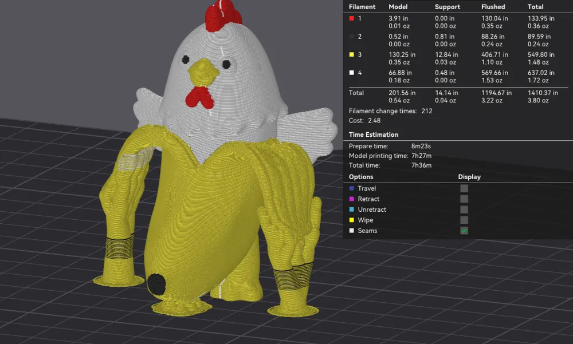The image size is (573, 344).
Task: Click the chicken's yellow beak in the preview
Action: 203,73
